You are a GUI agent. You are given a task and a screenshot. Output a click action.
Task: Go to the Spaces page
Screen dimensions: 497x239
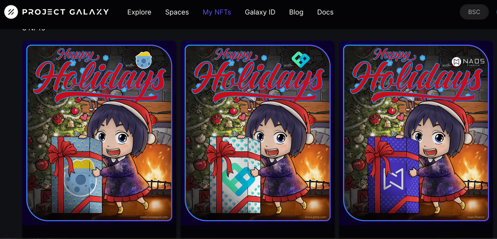click(177, 12)
